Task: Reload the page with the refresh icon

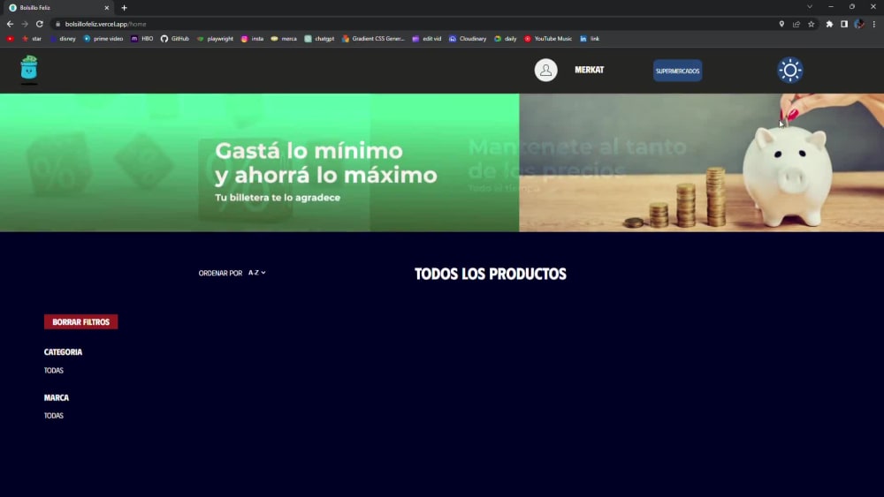Action: (40, 24)
